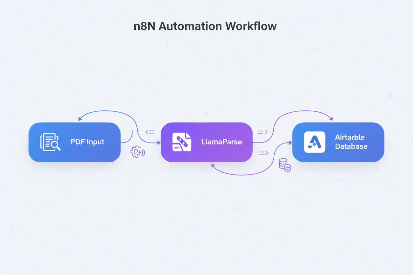Viewport: 413px width, 275px height.
Task: Click the LlamaParse file icon
Action: coord(182,142)
